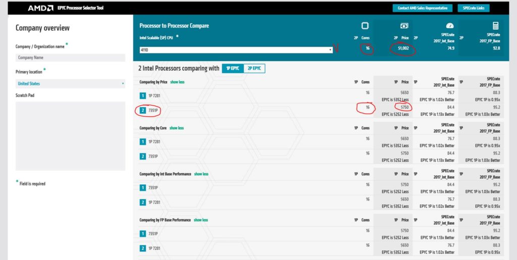Select 7351P under Comparing by Core

tap(153, 156)
